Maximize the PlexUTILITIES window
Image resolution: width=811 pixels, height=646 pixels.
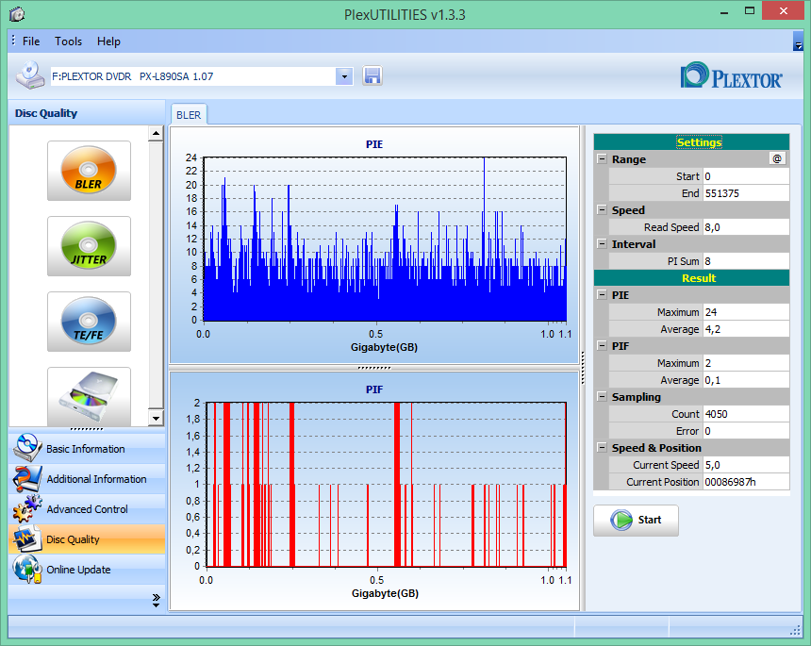tap(750, 11)
